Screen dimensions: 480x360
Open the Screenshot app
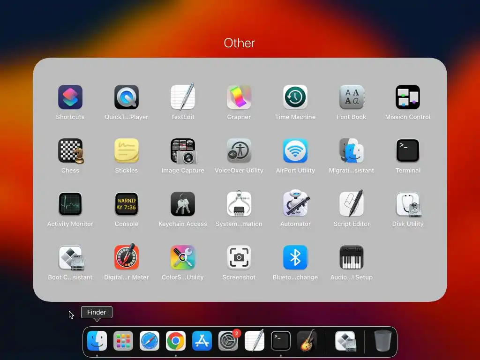click(239, 257)
